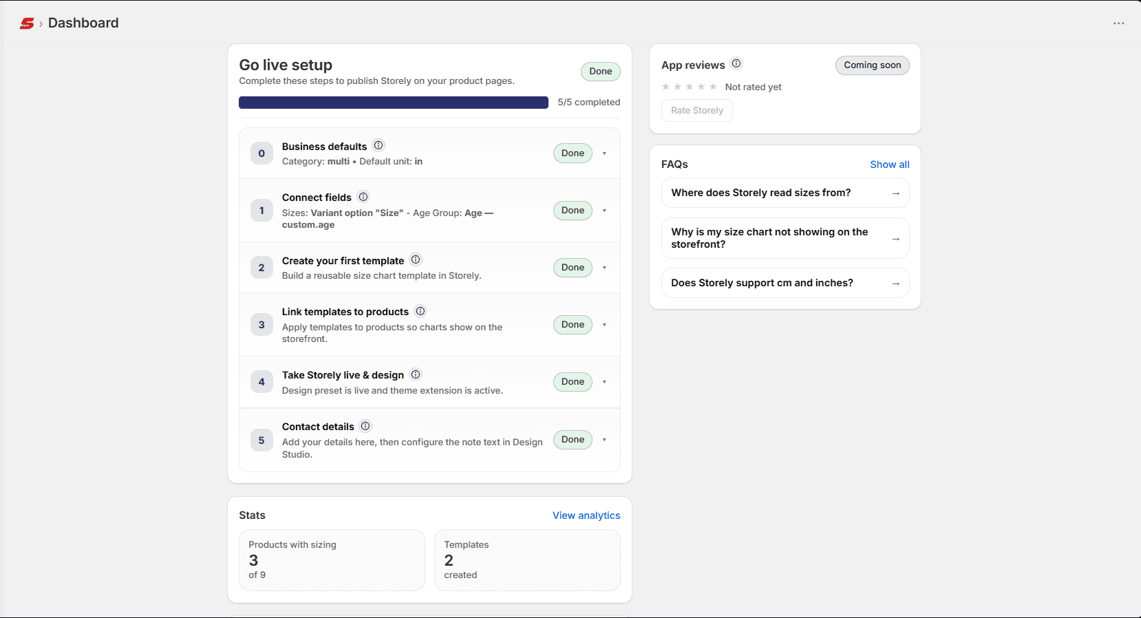Click the Rate Storely button
Viewport: 1141px width, 618px height.
click(697, 111)
